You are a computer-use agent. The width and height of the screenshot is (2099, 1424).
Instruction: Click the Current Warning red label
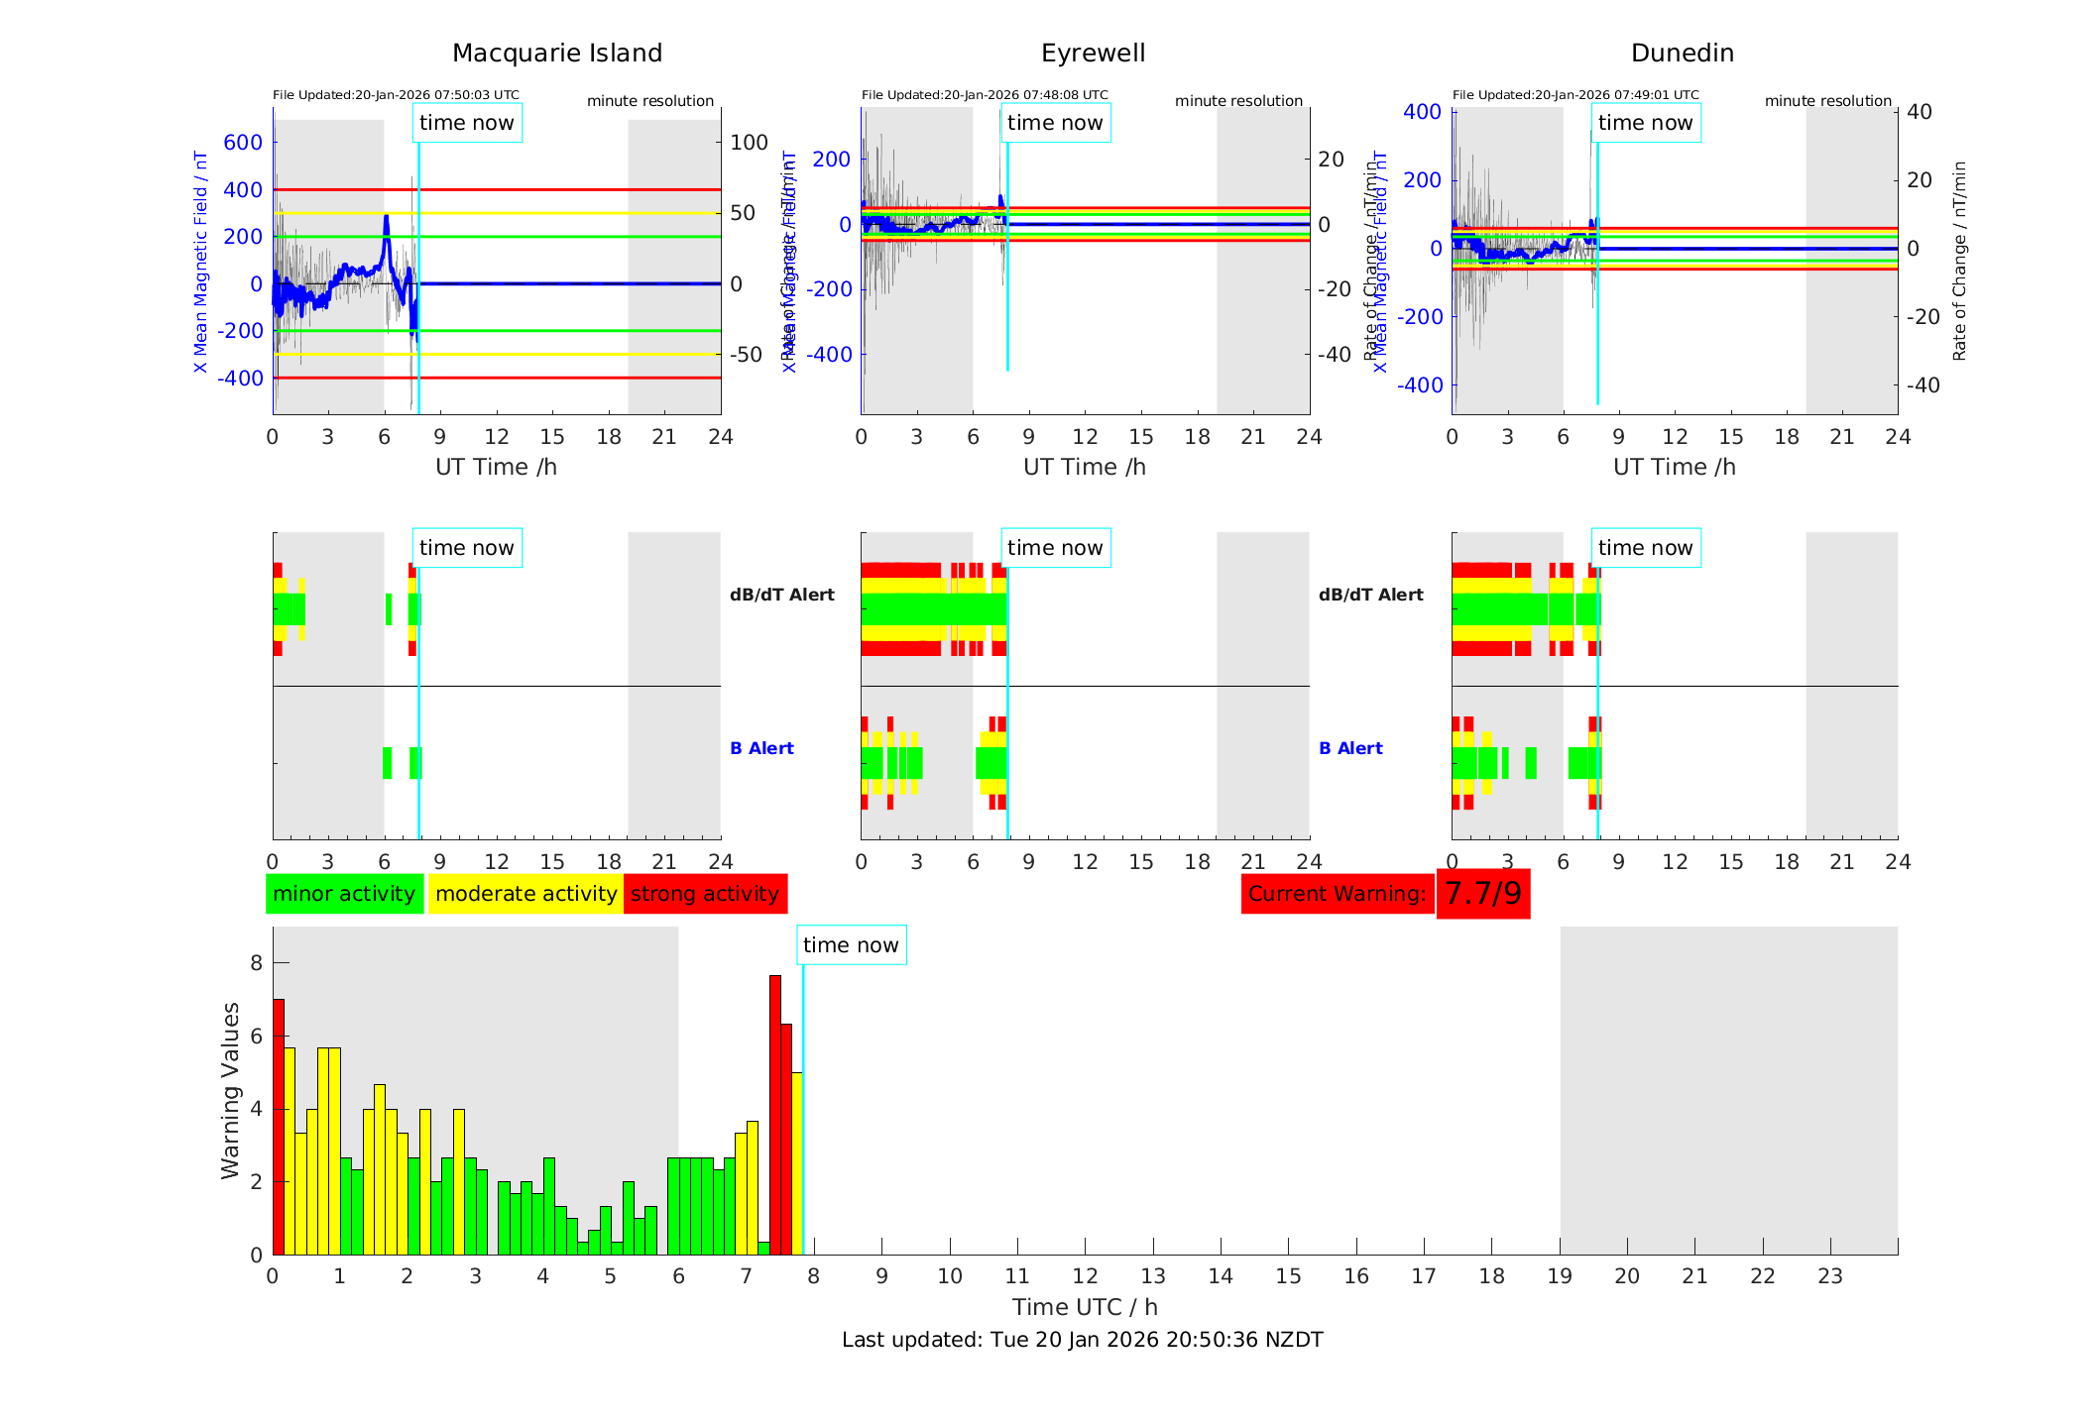[1337, 894]
